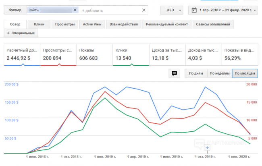Click the Фильтр button
Viewport: 262px width, 166px height.
point(15,10)
